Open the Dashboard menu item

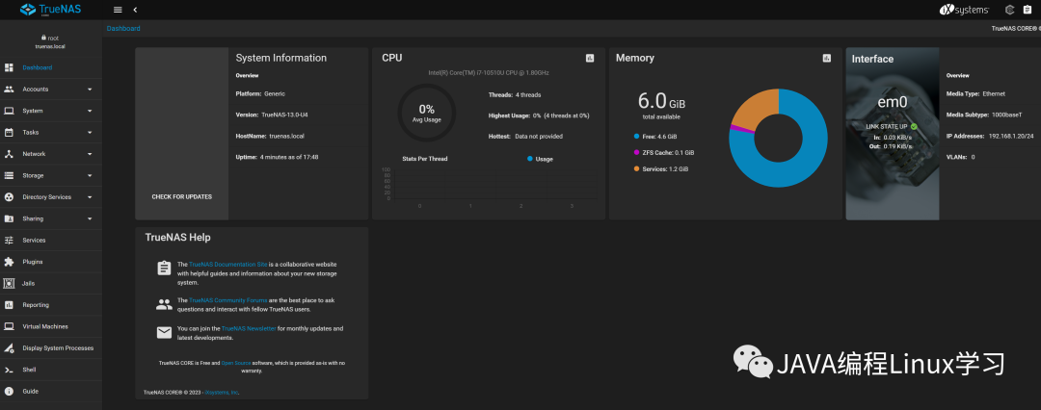(51, 67)
